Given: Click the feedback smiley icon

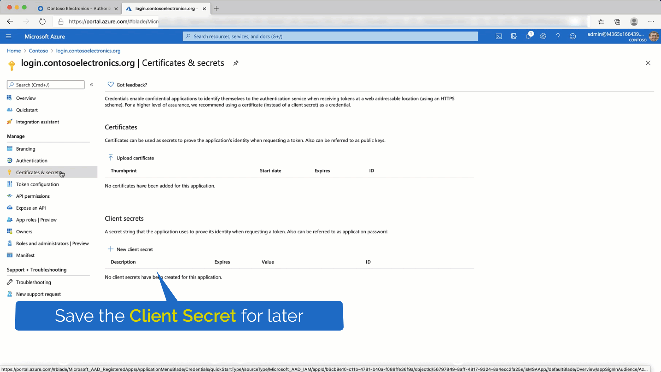Looking at the screenshot, I should (x=573, y=37).
